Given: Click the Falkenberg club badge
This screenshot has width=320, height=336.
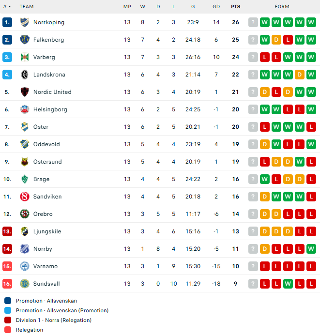Looking at the screenshot, I should coord(24,40).
